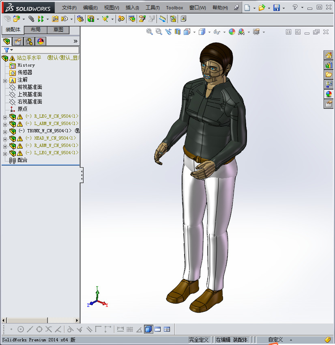The width and height of the screenshot is (335, 345).
Task: Open the 编辑(E) menu
Action: coord(90,8)
